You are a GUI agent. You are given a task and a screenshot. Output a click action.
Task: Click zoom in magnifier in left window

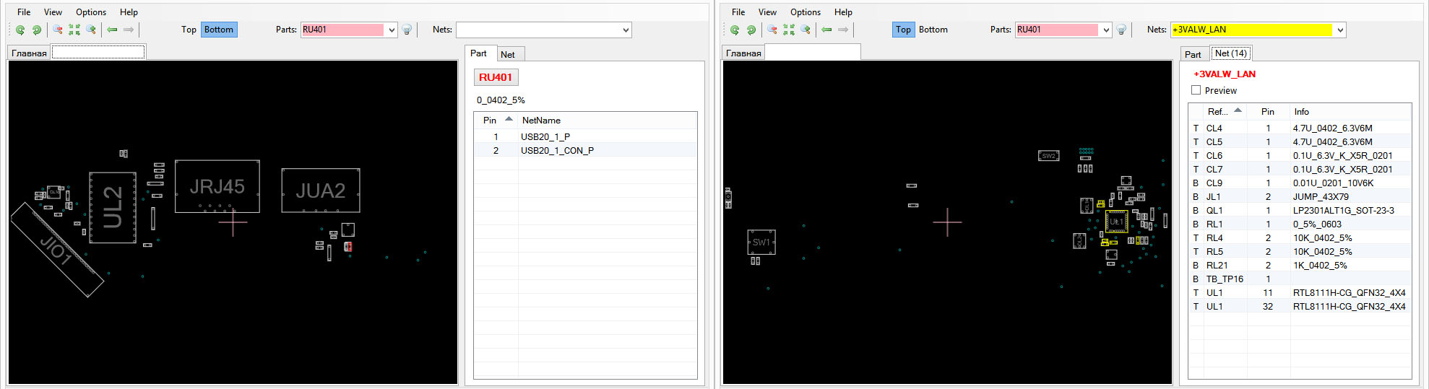click(x=91, y=30)
